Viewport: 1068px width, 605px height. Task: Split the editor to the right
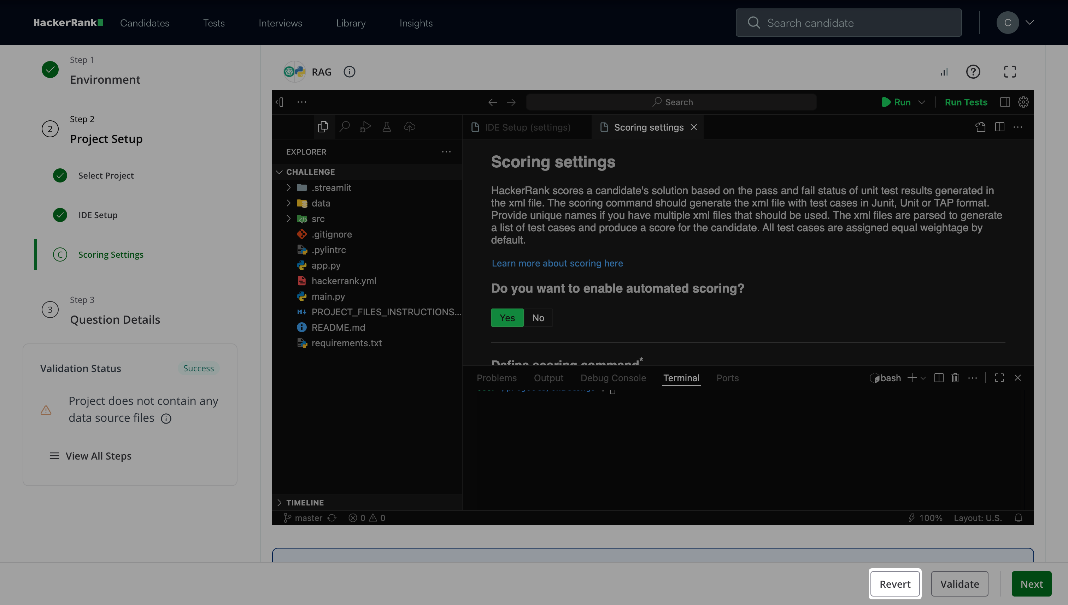tap(999, 127)
